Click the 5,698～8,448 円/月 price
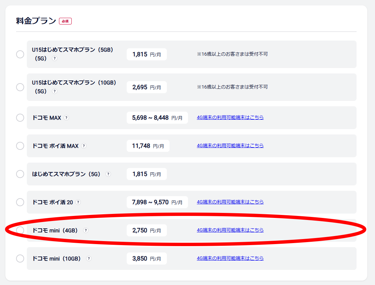Screen dimensions: 375x285 coord(157,118)
